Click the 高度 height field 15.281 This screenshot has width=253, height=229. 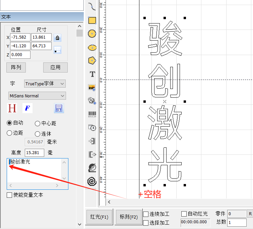click(35, 153)
